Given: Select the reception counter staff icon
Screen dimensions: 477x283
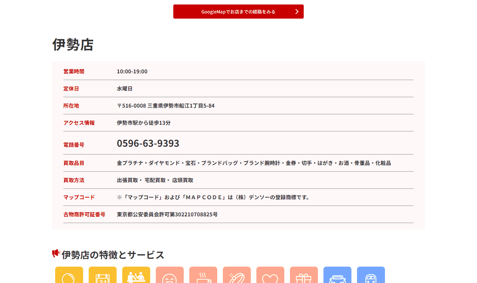Looking at the screenshot, I should click(x=136, y=275).
